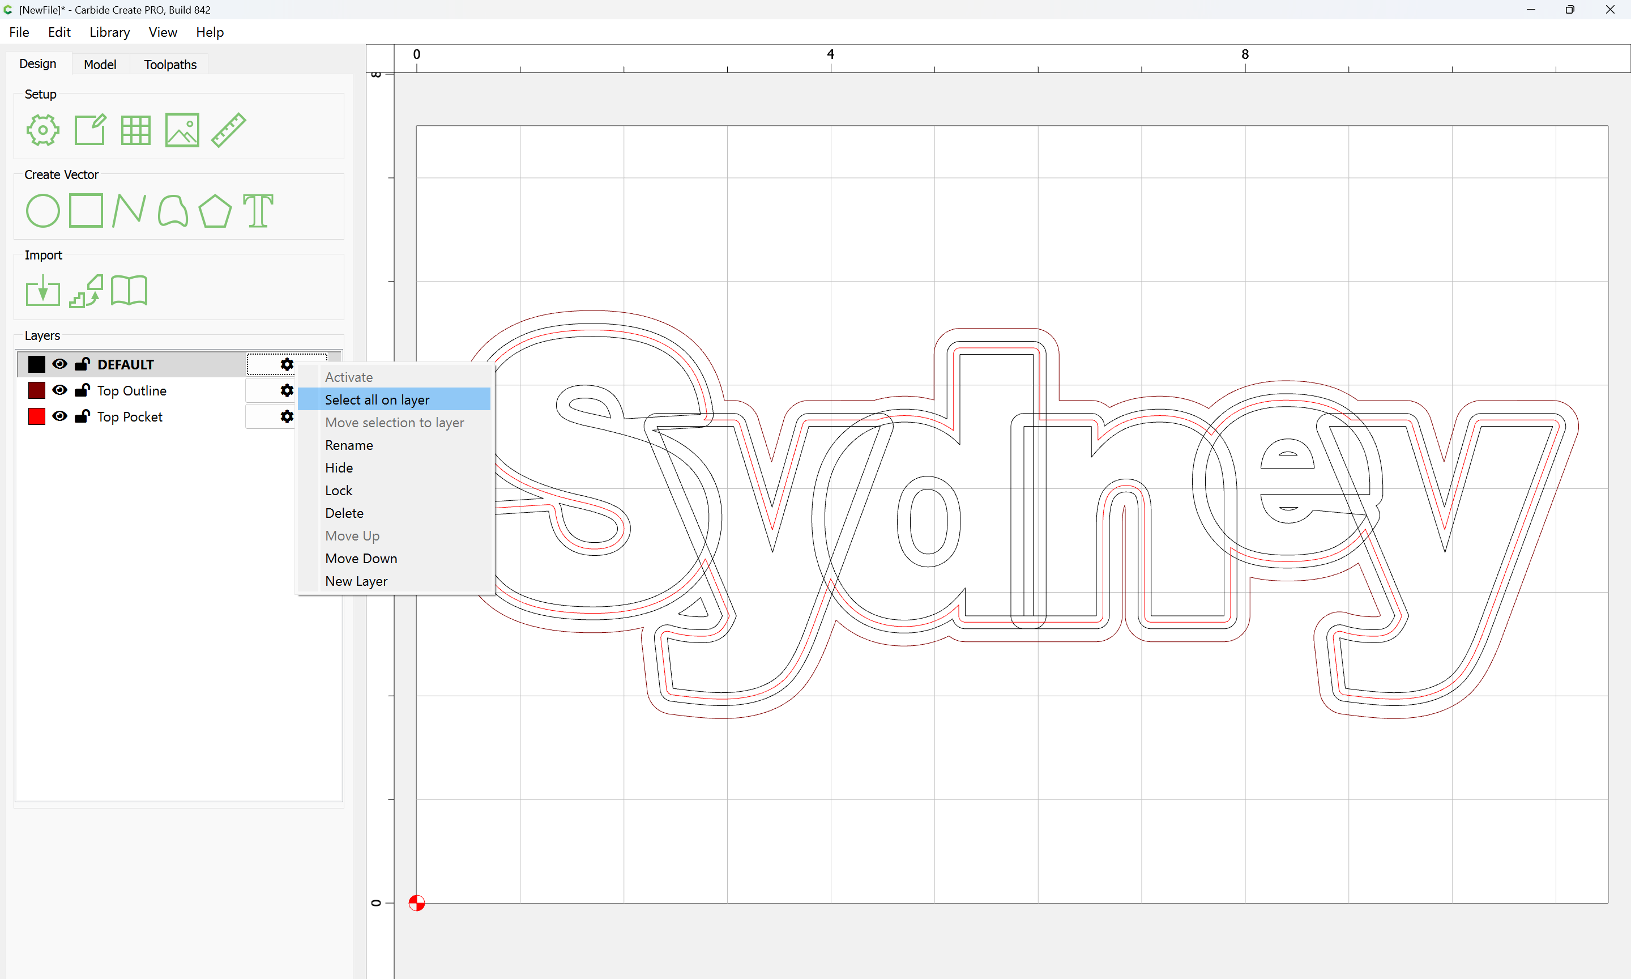Open Job Setup gear icon

tap(43, 130)
